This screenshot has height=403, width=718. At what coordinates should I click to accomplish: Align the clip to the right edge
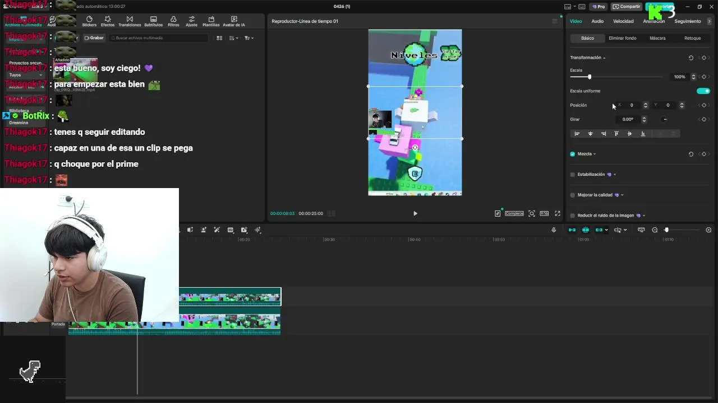tap(603, 134)
